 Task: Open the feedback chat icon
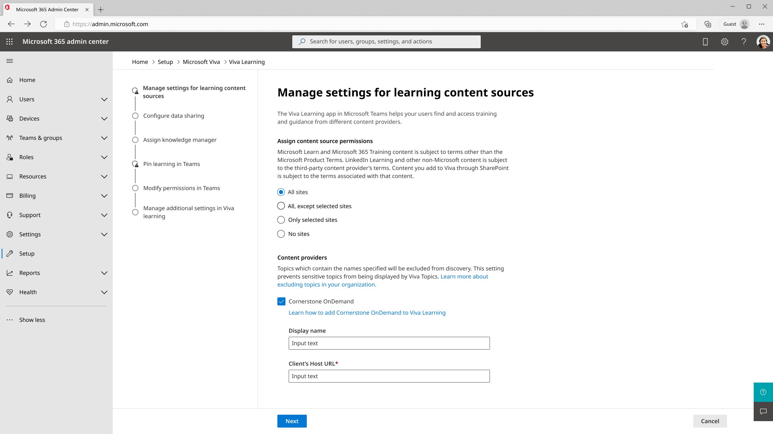pyautogui.click(x=763, y=411)
